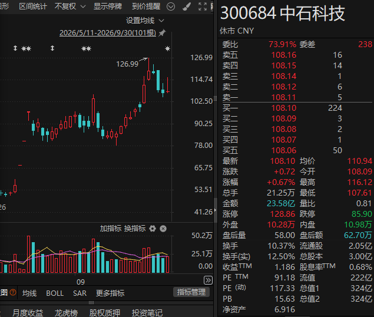The height and width of the screenshot is (317, 374).
Task: Click the 买二 price 108.09
Action: [284, 118]
